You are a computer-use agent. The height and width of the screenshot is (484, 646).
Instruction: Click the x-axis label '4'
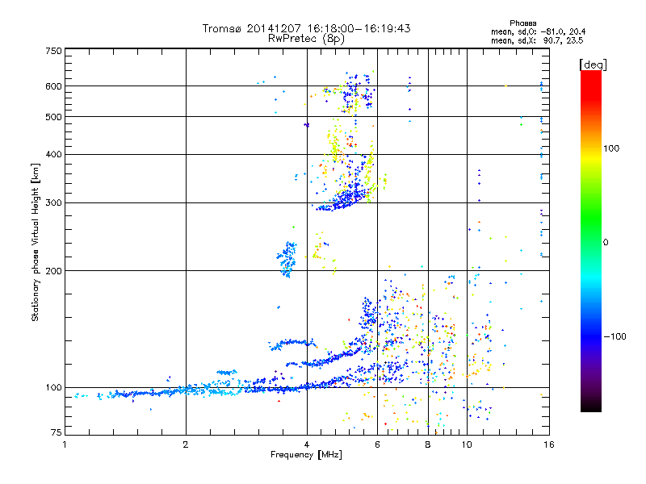point(307,444)
